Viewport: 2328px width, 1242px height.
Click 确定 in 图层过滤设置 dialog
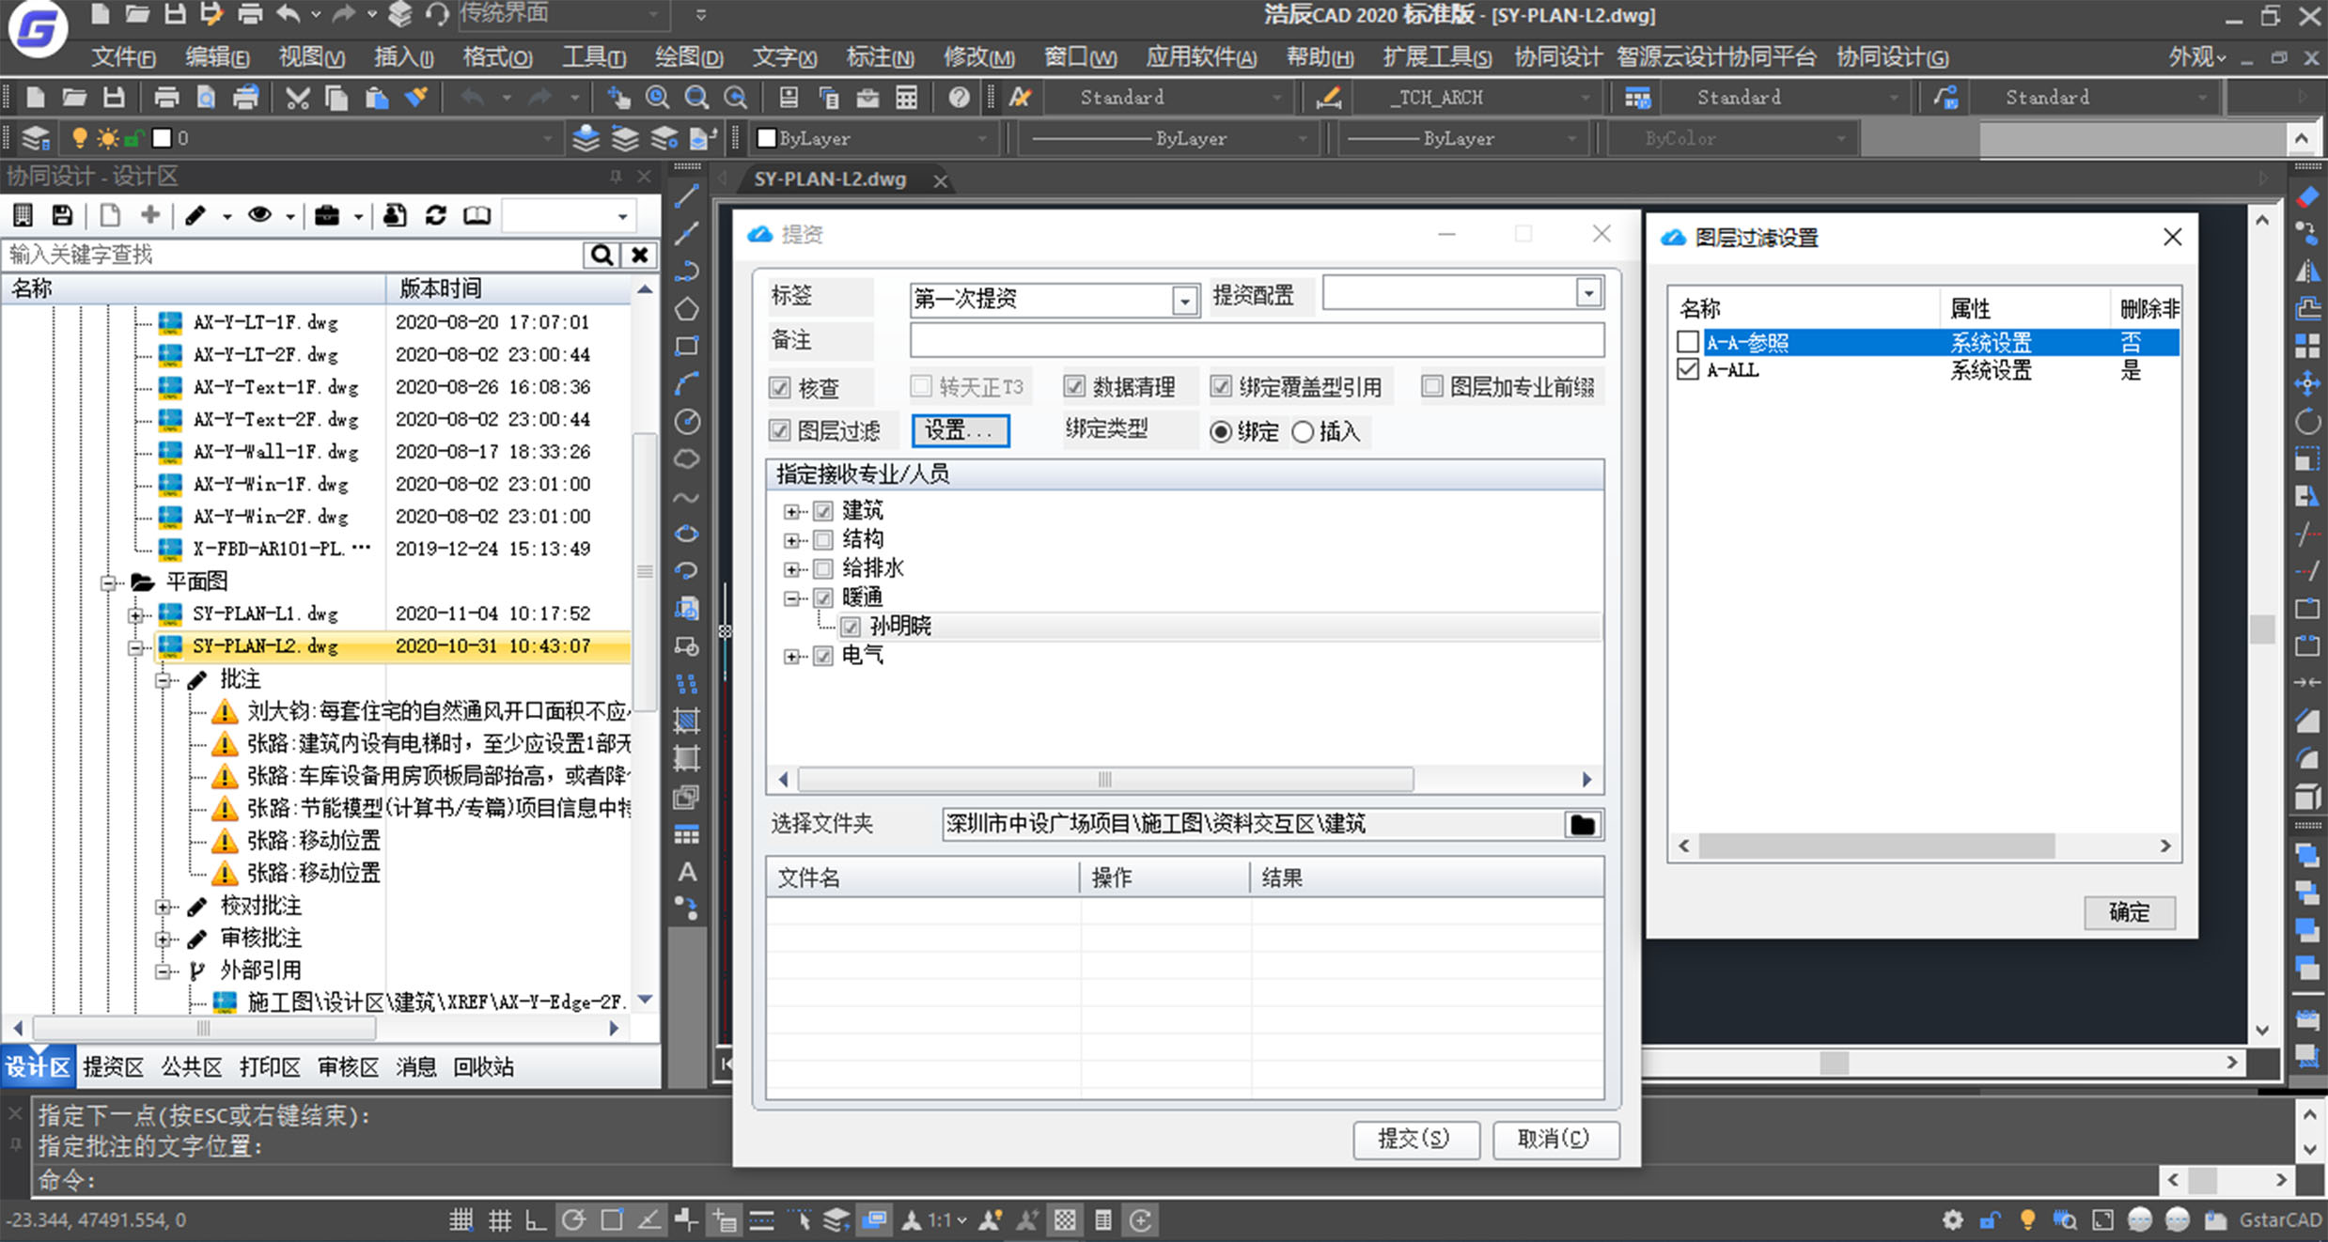pyautogui.click(x=2129, y=911)
